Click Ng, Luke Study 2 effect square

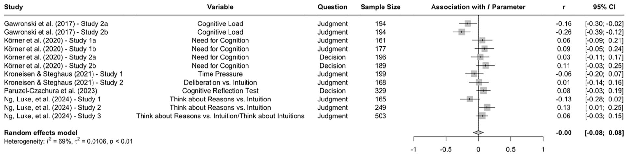pyautogui.click(x=487, y=107)
